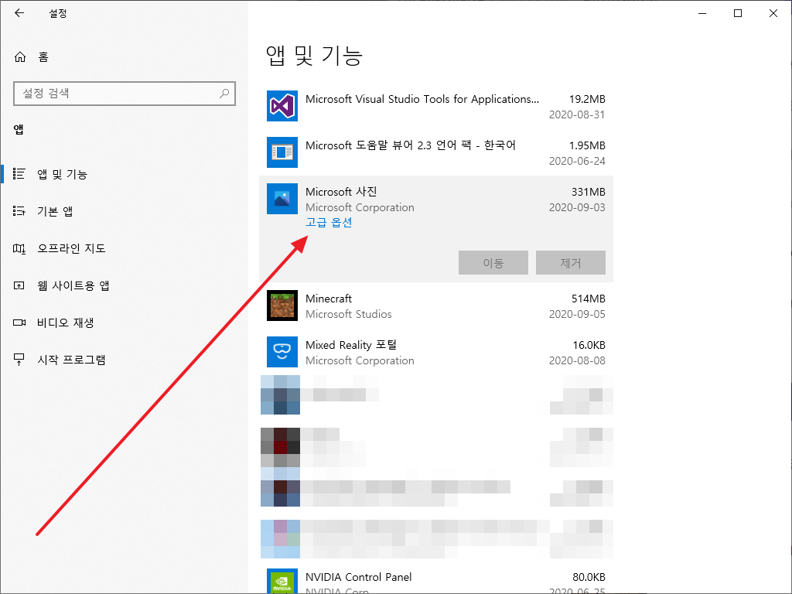
Task: Click the 홈 label in sidebar
Action: [x=43, y=57]
